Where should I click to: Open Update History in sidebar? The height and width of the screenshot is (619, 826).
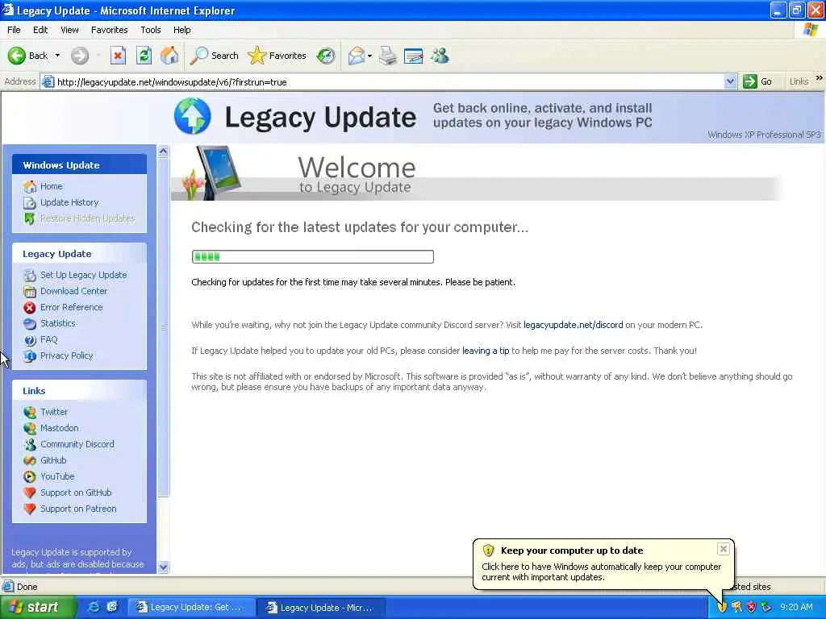point(69,202)
